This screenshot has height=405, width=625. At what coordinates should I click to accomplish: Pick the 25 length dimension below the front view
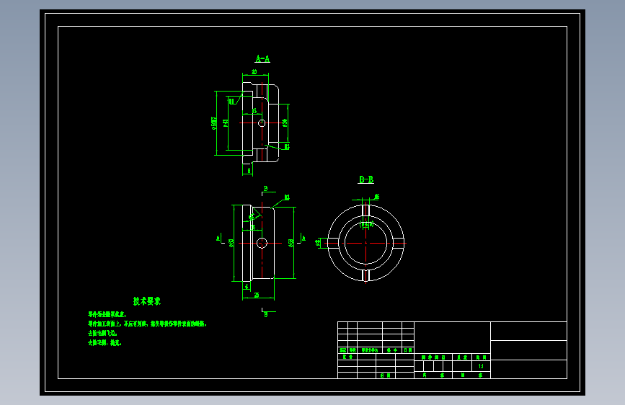click(x=257, y=295)
